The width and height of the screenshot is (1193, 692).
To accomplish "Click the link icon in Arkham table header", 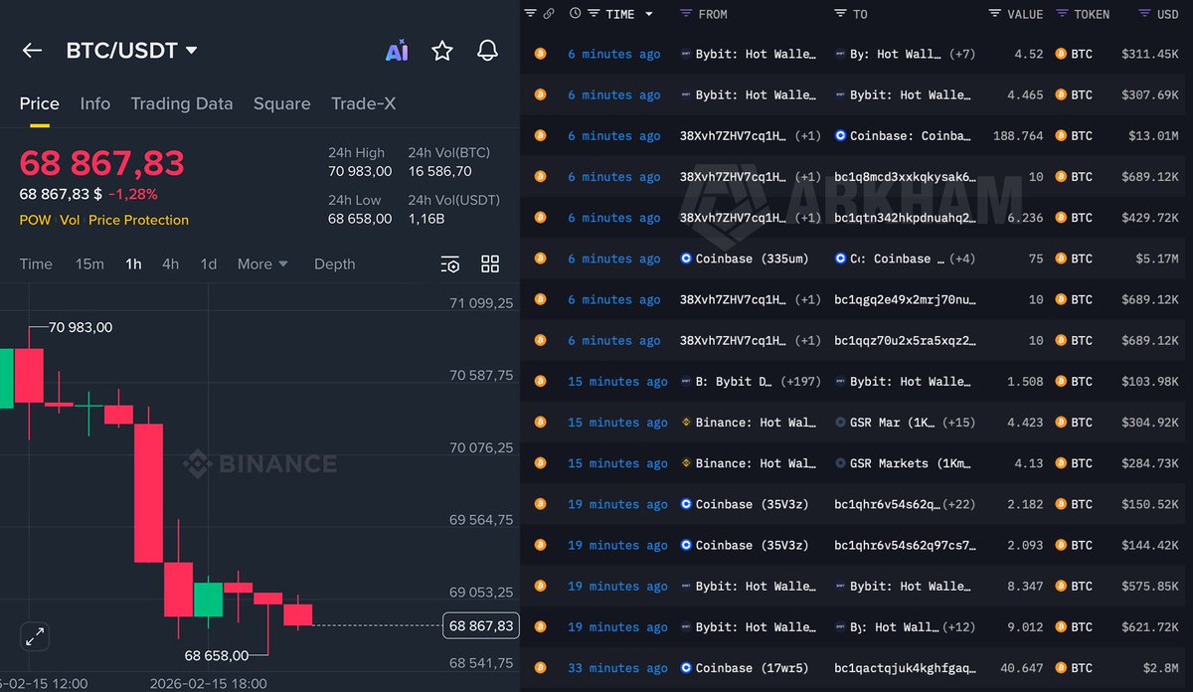I will (549, 13).
